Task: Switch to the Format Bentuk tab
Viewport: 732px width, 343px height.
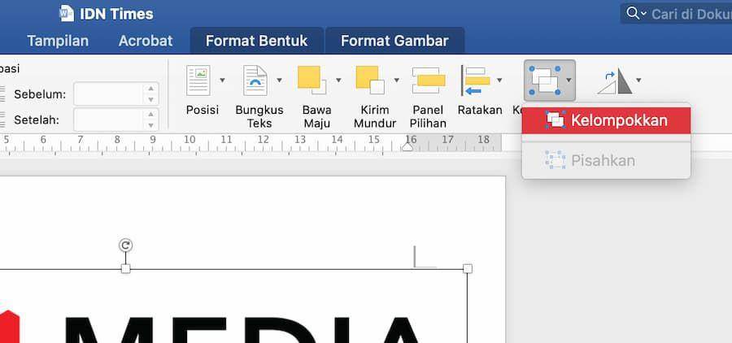Action: tap(257, 41)
